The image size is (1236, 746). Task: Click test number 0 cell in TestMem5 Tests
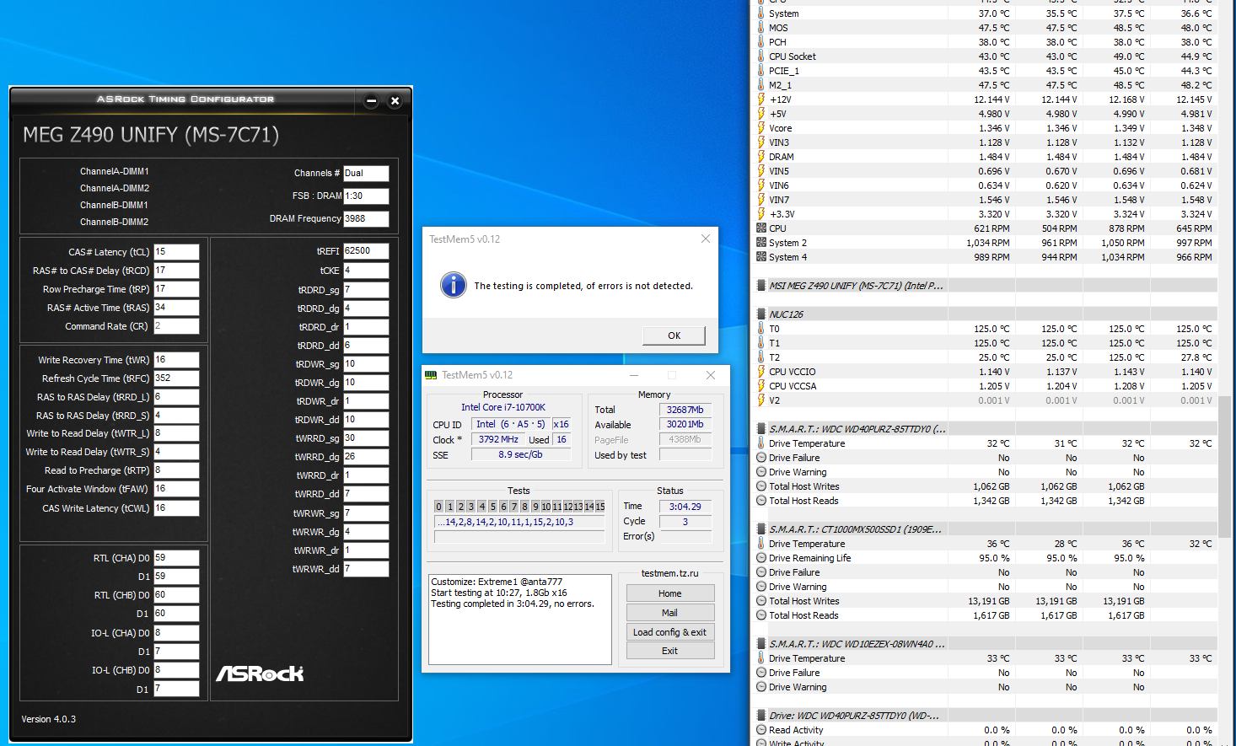click(x=438, y=507)
